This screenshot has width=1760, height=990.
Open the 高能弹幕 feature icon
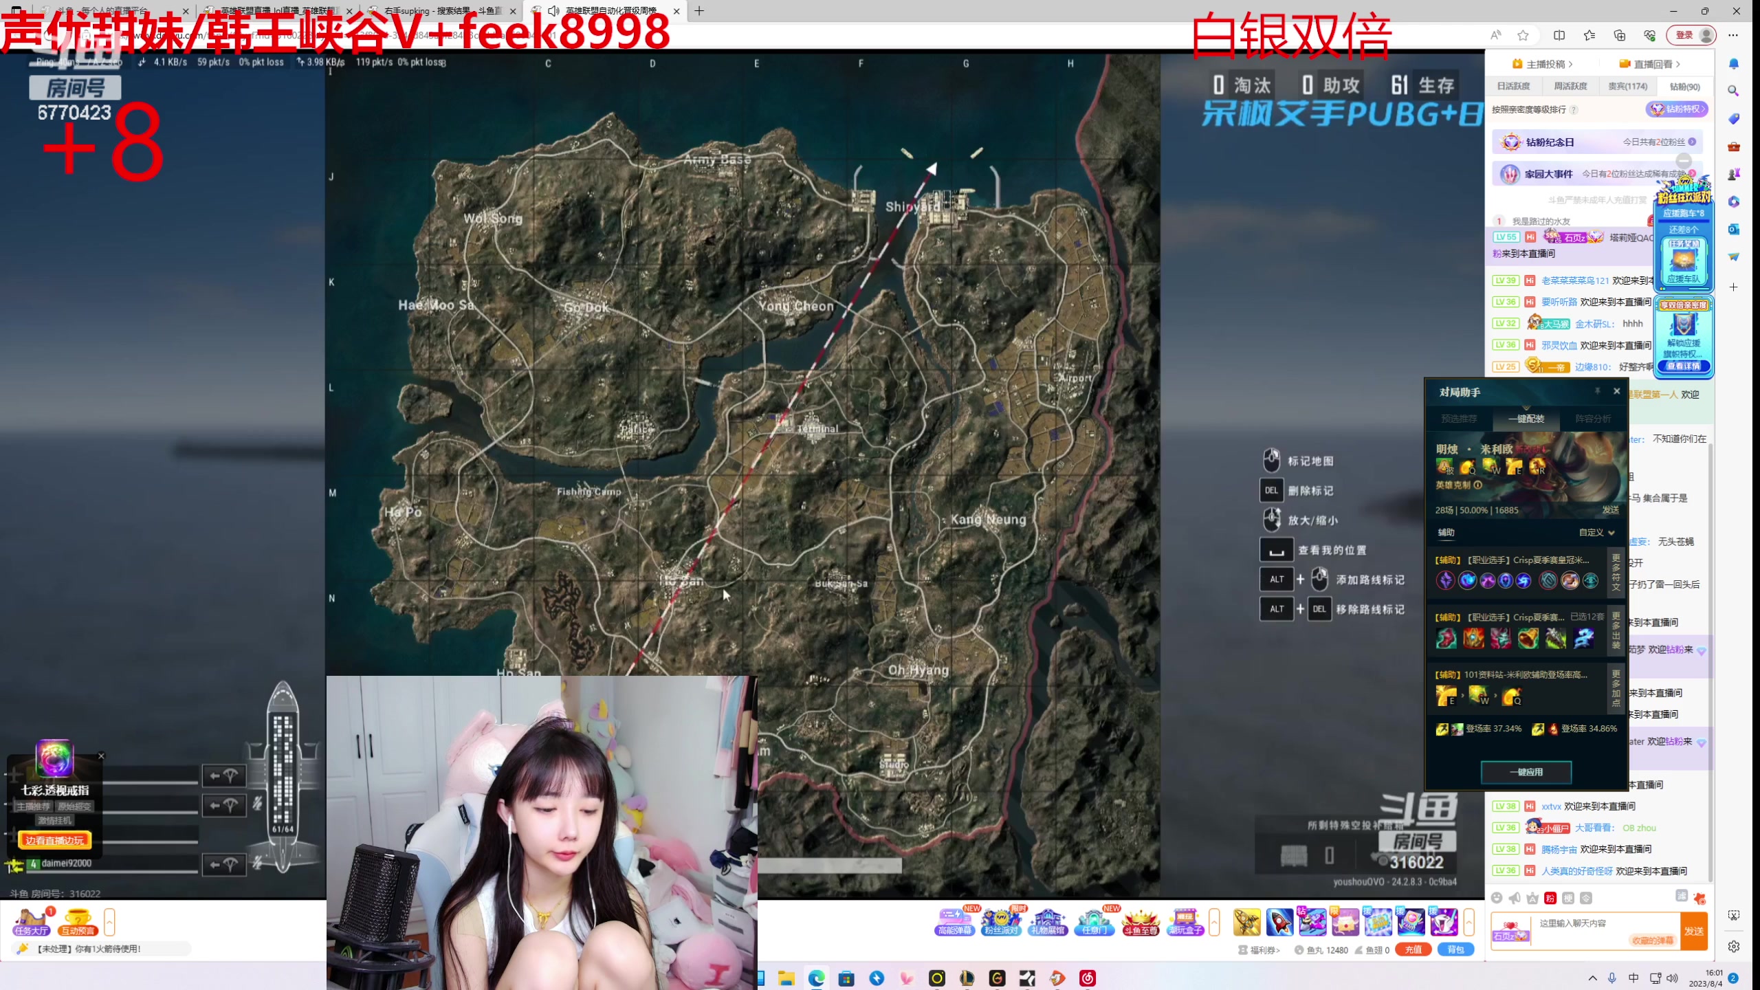(x=954, y=921)
